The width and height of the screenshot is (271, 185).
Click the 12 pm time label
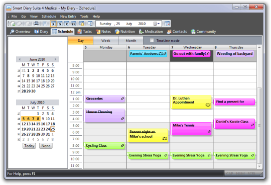pos(75,92)
